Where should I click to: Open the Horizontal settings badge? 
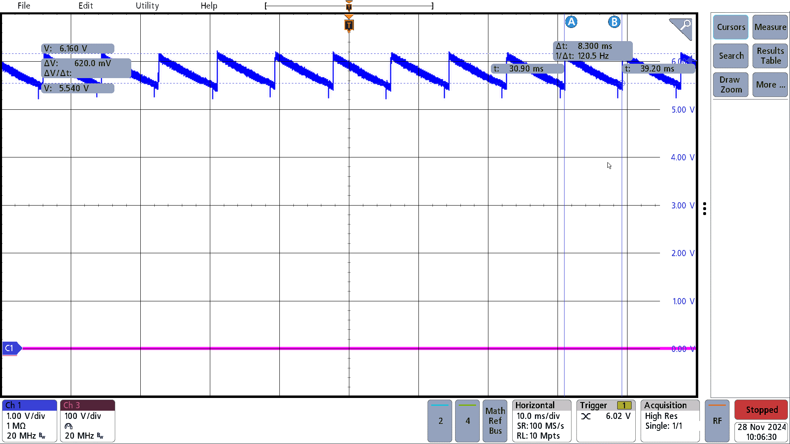pyautogui.click(x=542, y=421)
